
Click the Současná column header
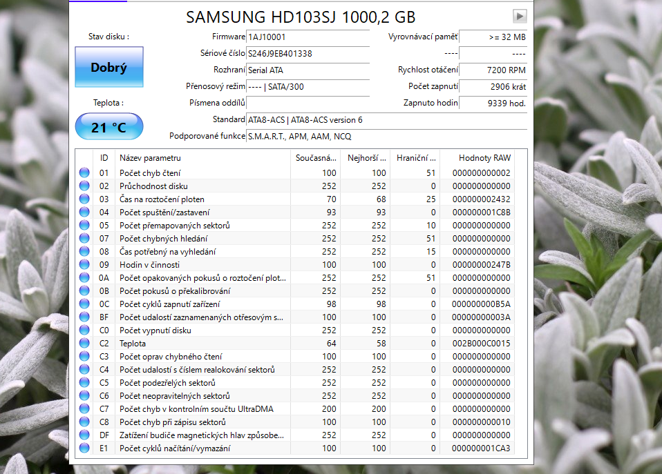(317, 157)
